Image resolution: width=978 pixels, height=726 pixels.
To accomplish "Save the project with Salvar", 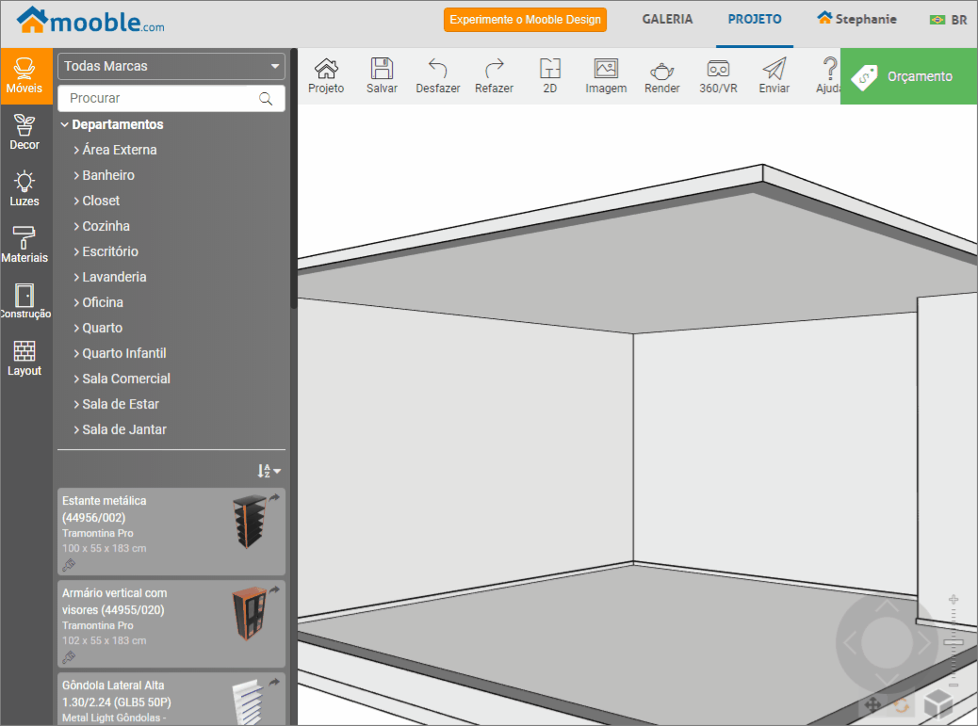I will (x=382, y=76).
